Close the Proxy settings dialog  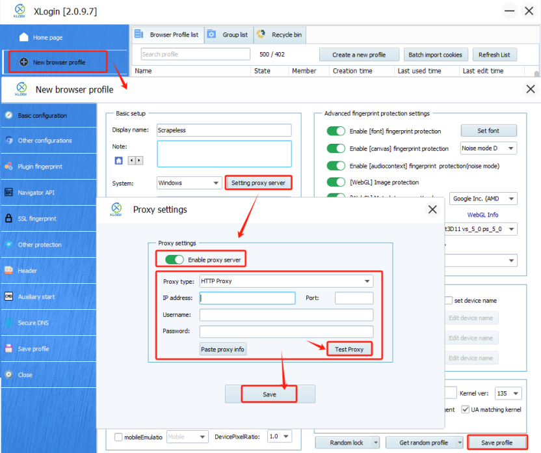tap(432, 209)
